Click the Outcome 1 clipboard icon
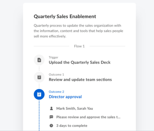Viewport: 154px width, 131px height. (x=39, y=77)
